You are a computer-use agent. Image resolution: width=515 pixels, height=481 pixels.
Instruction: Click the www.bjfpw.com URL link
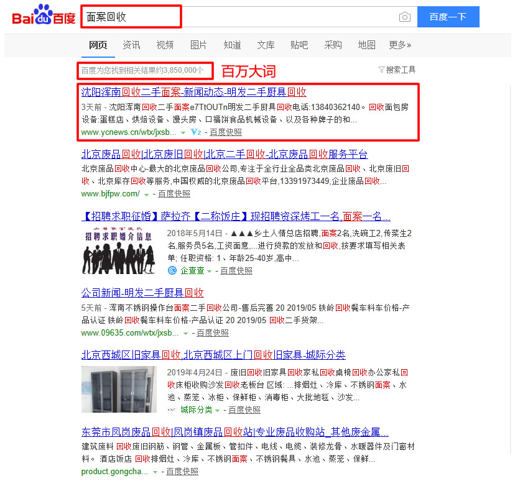pos(110,194)
